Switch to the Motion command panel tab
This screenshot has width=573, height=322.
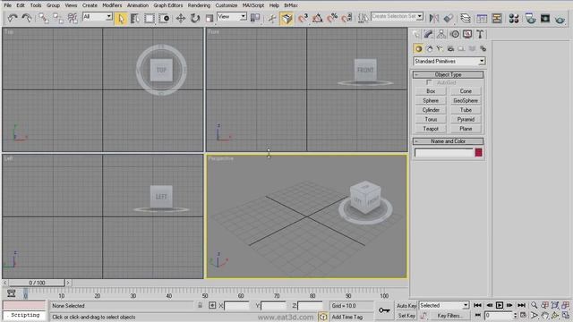coord(455,34)
